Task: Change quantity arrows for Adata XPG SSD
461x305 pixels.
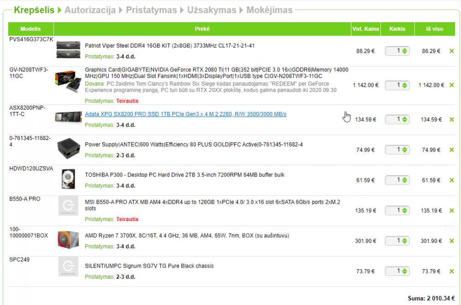Action: tap(405, 120)
